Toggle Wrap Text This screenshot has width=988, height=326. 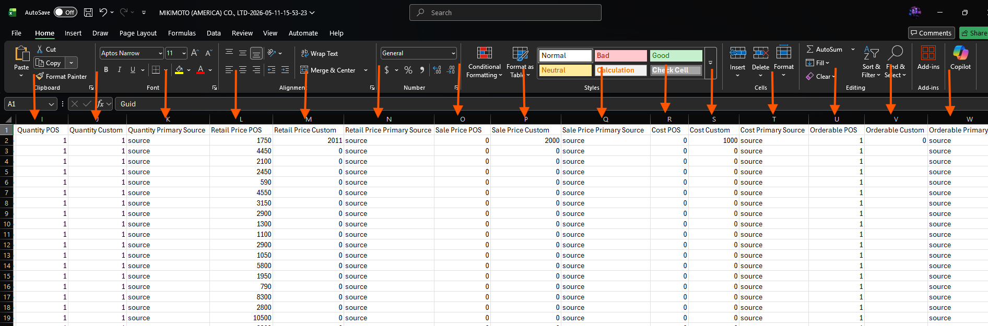coord(320,53)
